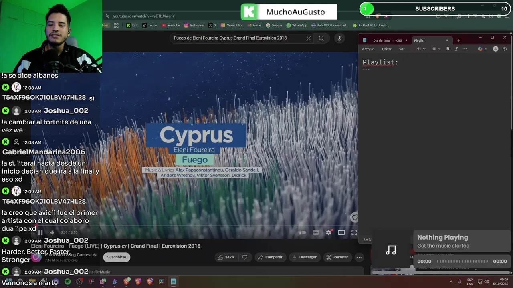The height and width of the screenshot is (288, 513).
Task: Click the media widget progress bar
Action: (x=462, y=262)
